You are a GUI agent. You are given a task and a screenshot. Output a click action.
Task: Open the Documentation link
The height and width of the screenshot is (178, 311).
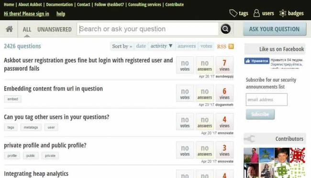point(59,4)
